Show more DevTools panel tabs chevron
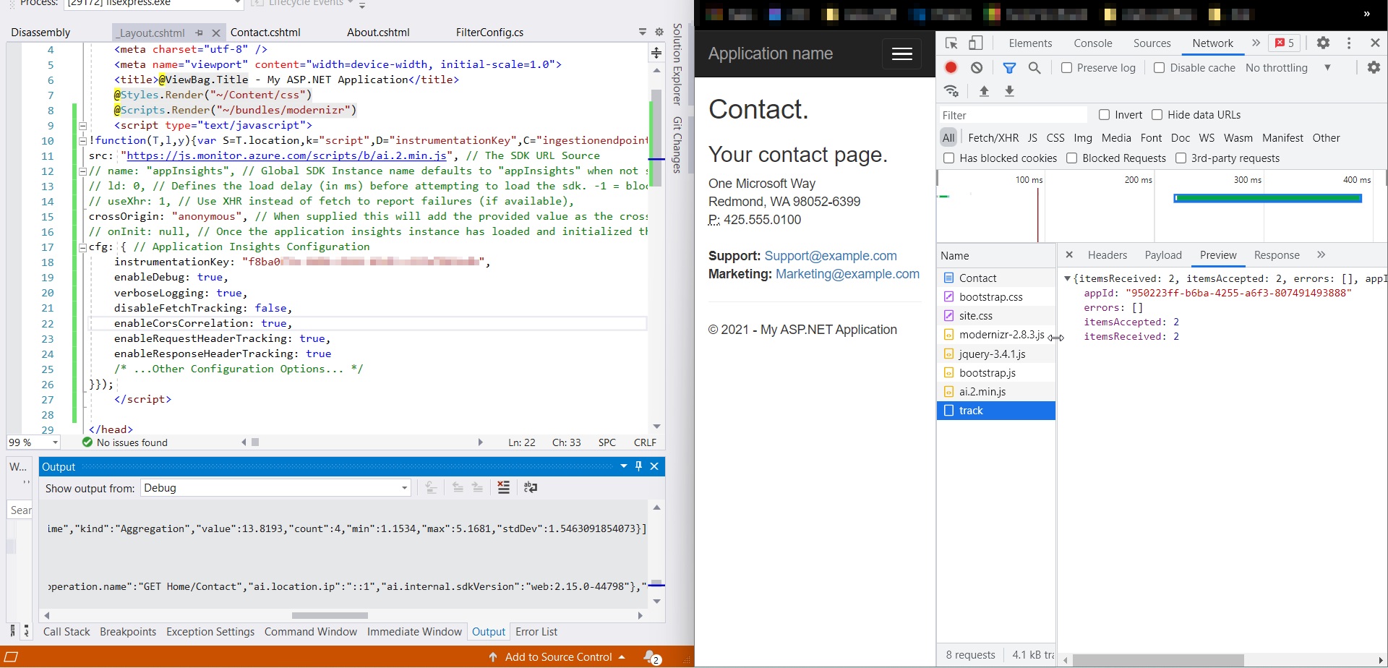 [x=1256, y=43]
